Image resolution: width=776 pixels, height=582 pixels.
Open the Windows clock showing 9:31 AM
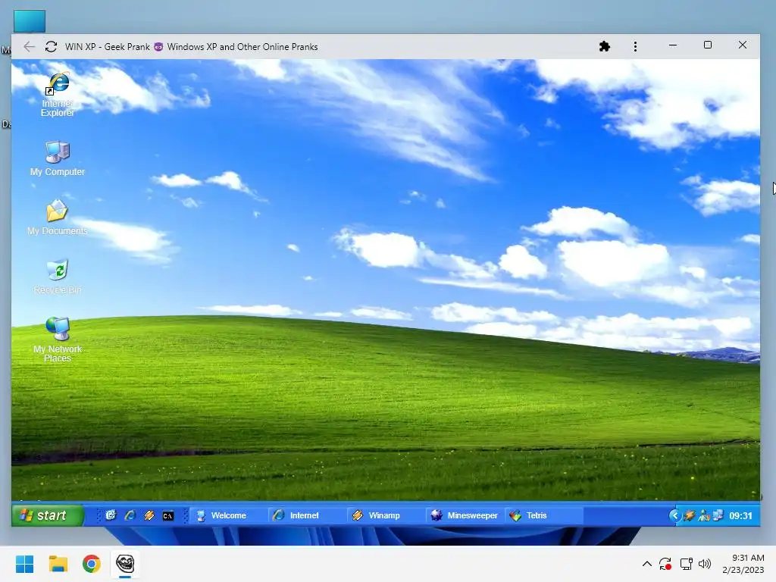click(743, 564)
